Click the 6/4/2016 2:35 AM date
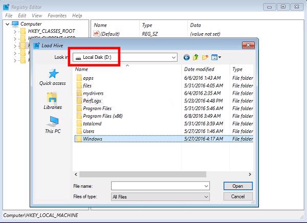 coord(203,93)
